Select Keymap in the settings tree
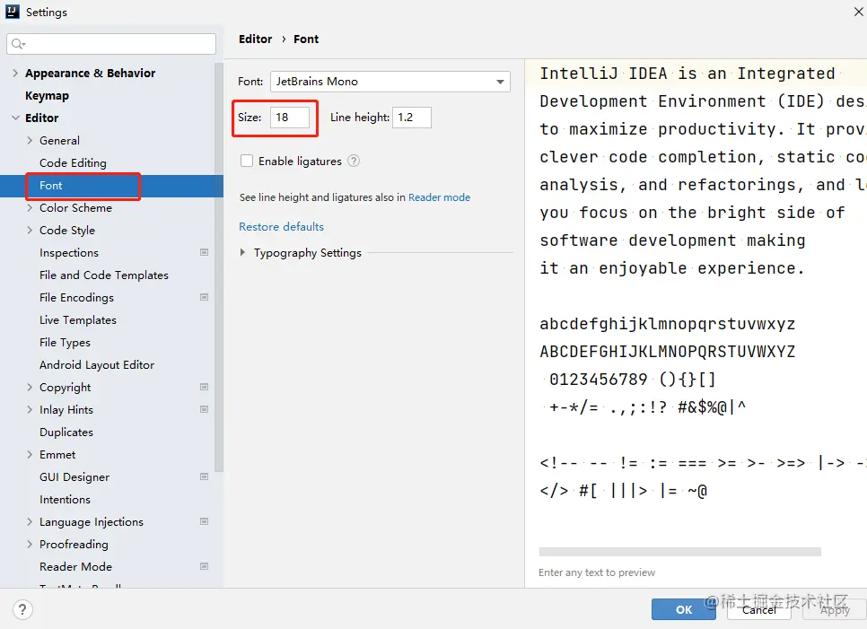This screenshot has width=867, height=629. pyautogui.click(x=47, y=96)
